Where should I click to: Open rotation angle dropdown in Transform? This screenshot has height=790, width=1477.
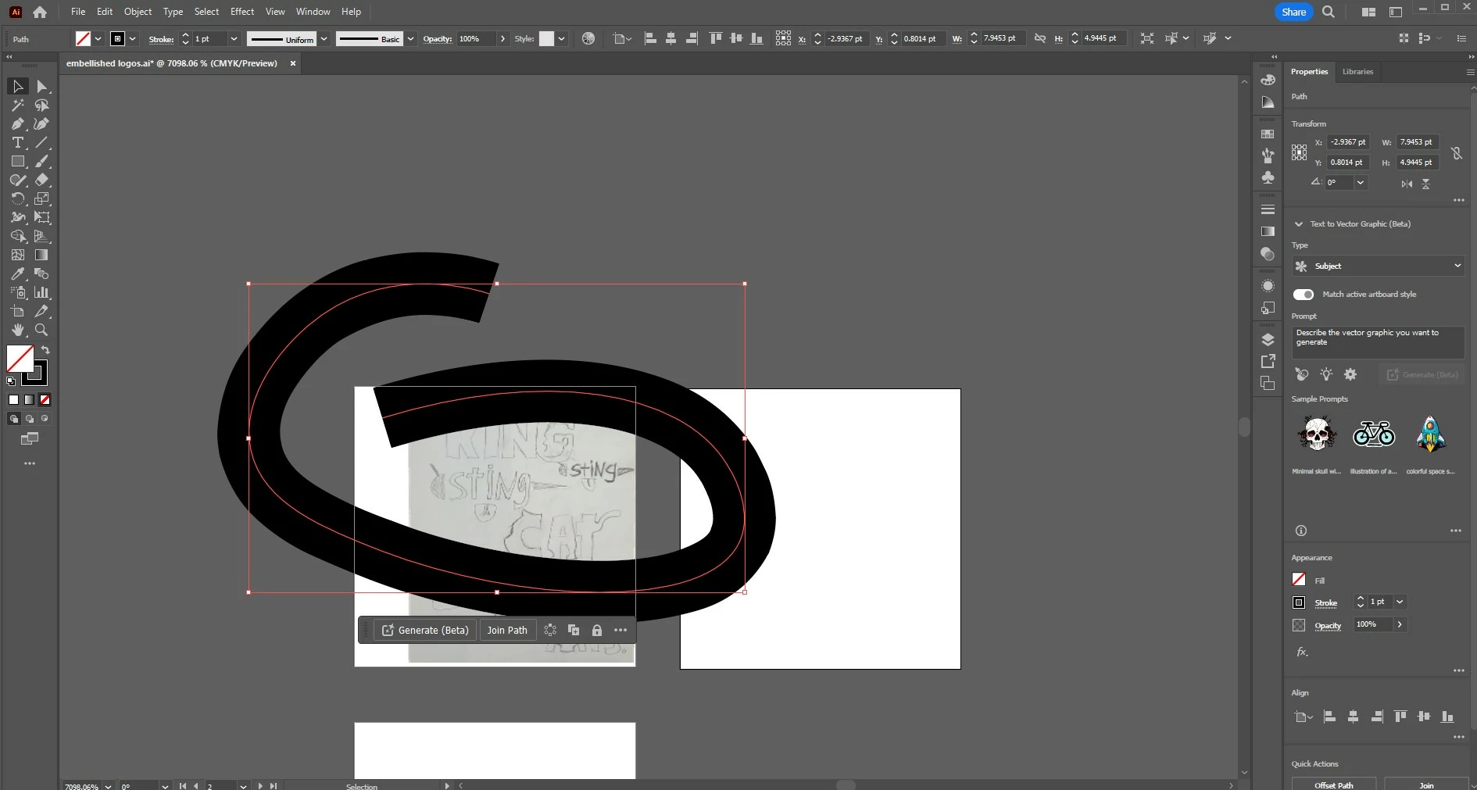(1361, 183)
